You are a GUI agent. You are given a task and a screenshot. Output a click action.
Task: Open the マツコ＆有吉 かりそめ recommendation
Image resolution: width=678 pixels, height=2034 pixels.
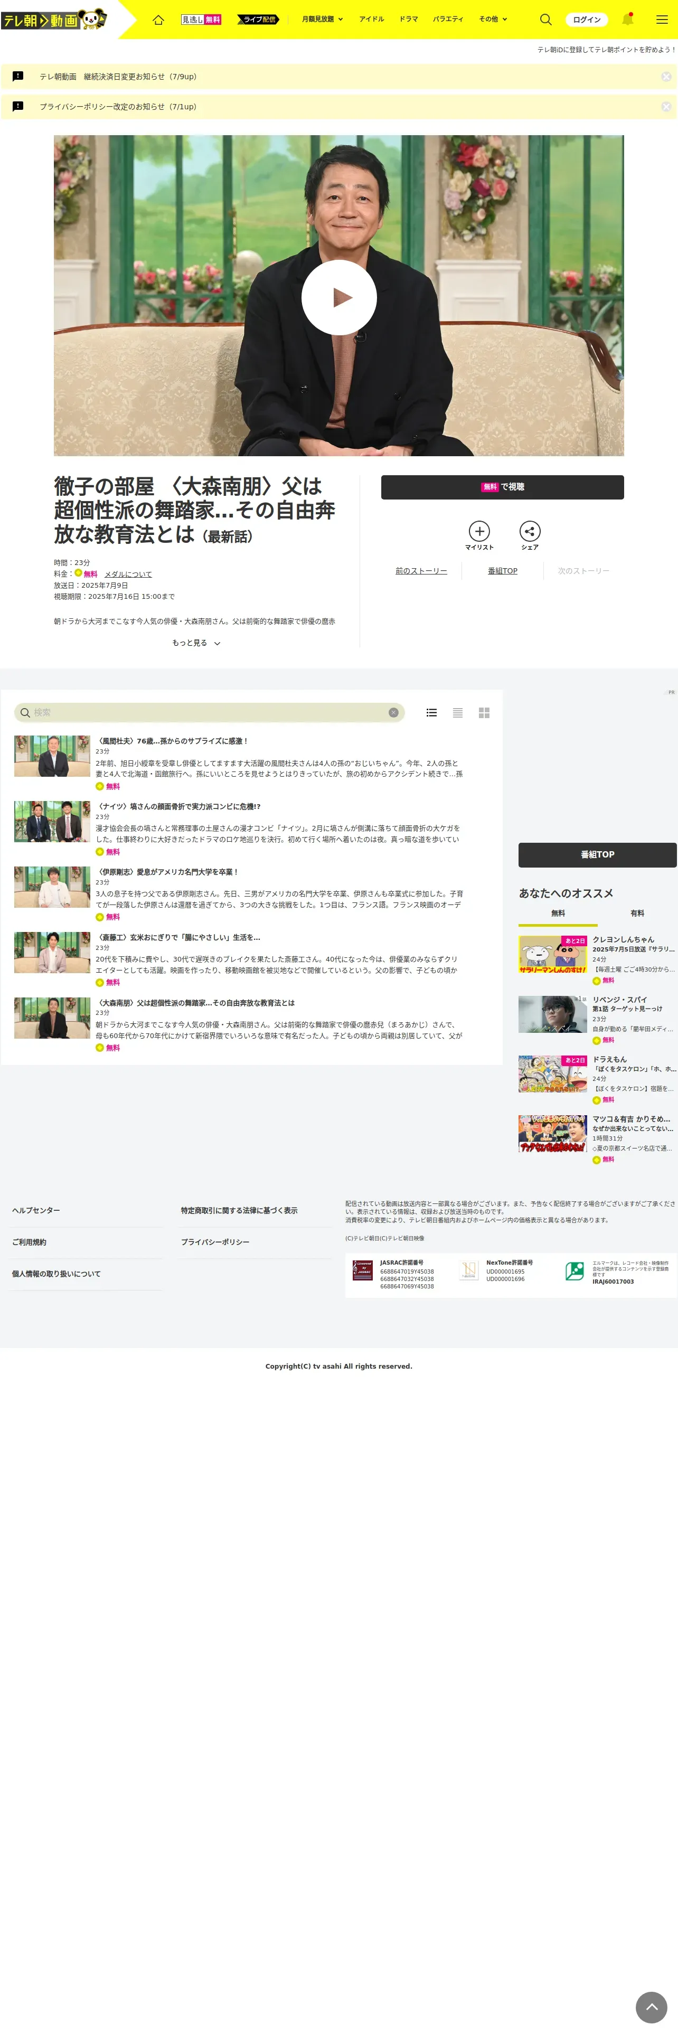coord(598,1138)
